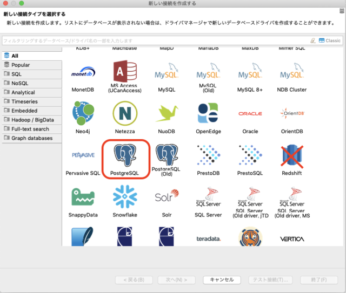346x293 pixels.
Task: Focus the driver name filter field
Action: [155, 41]
